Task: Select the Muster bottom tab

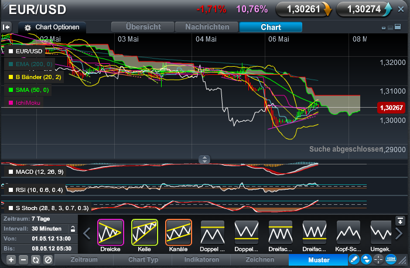Action: click(319, 260)
